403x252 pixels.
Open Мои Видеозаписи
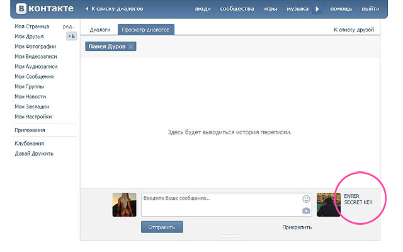pos(36,57)
